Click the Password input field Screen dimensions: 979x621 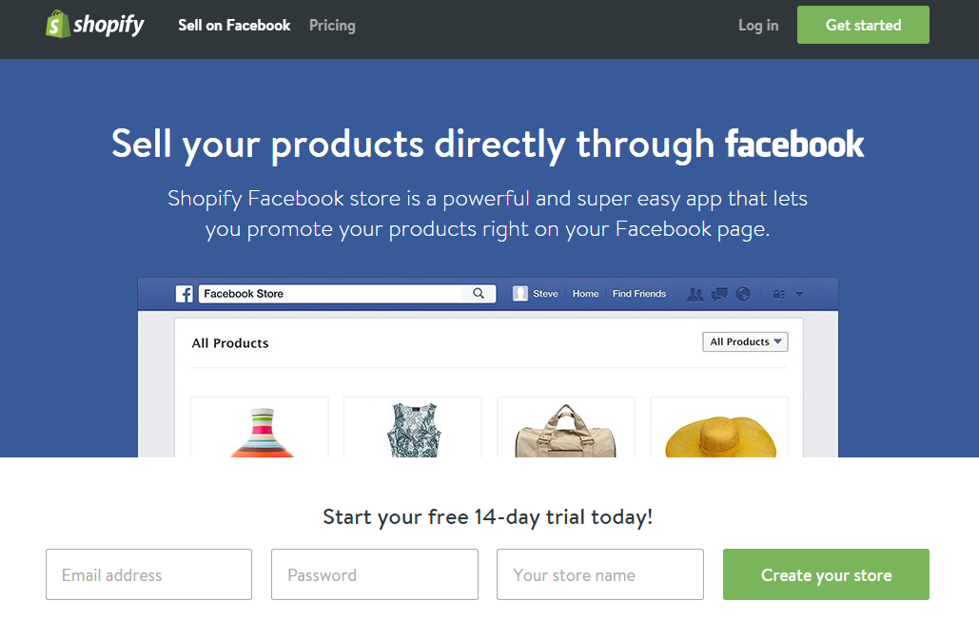(374, 574)
